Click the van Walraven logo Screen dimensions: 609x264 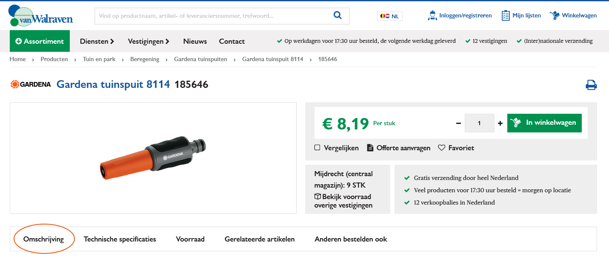[40, 16]
